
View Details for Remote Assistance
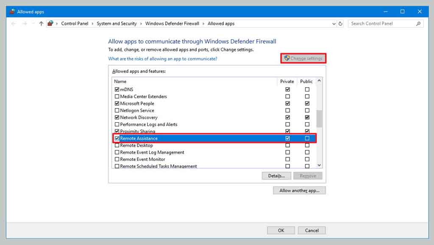pyautogui.click(x=276, y=176)
